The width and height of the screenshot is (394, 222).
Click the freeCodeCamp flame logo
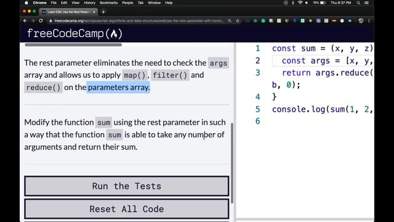(x=114, y=34)
